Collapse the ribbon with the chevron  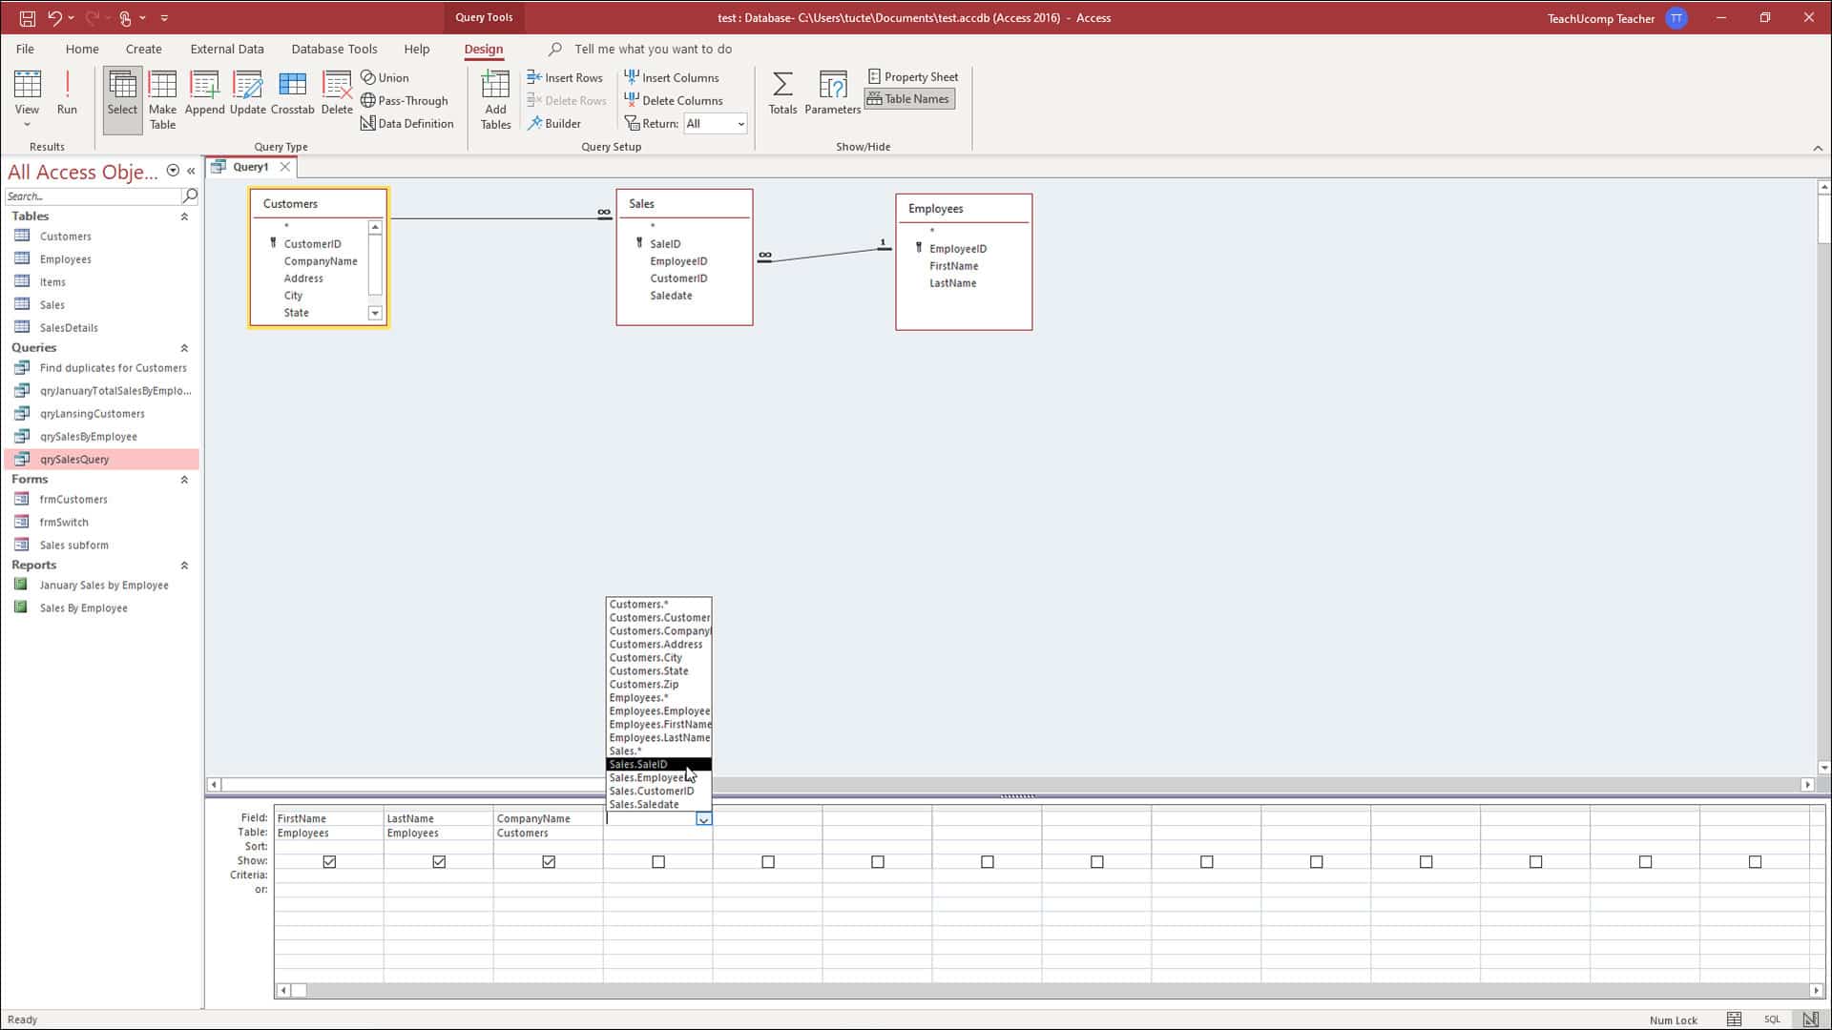(1818, 147)
